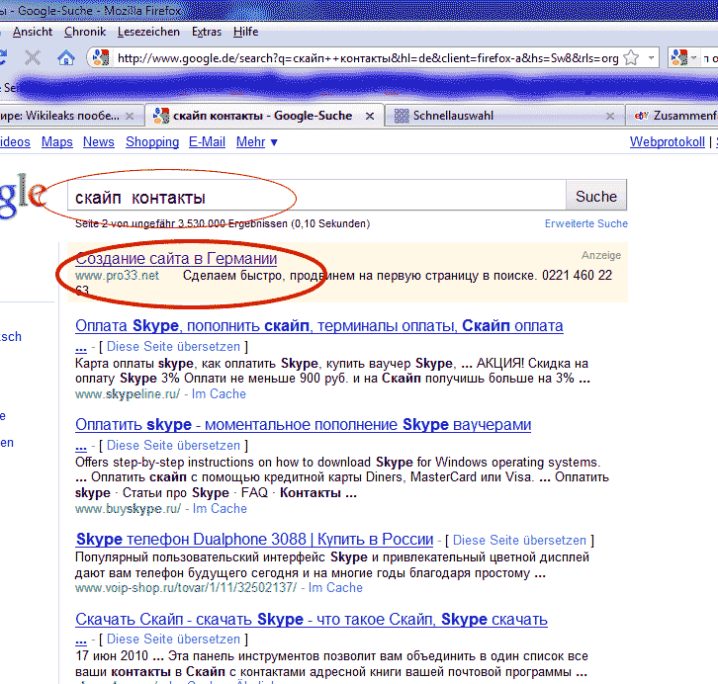Open result Оплата Skype, пополнить скайп

pos(319,325)
